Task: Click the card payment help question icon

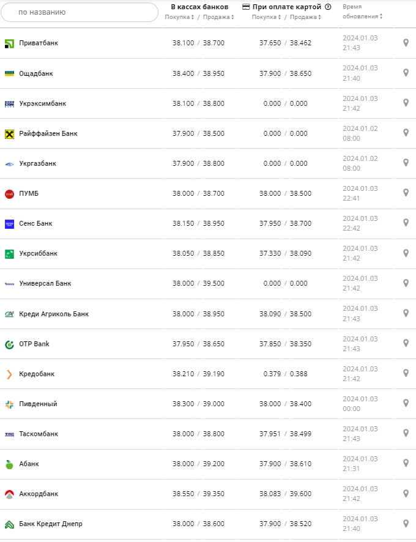Action: [x=328, y=7]
